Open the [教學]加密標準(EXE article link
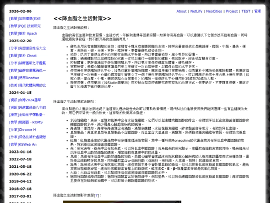The height and width of the screenshot is (203, 270). point(25,19)
